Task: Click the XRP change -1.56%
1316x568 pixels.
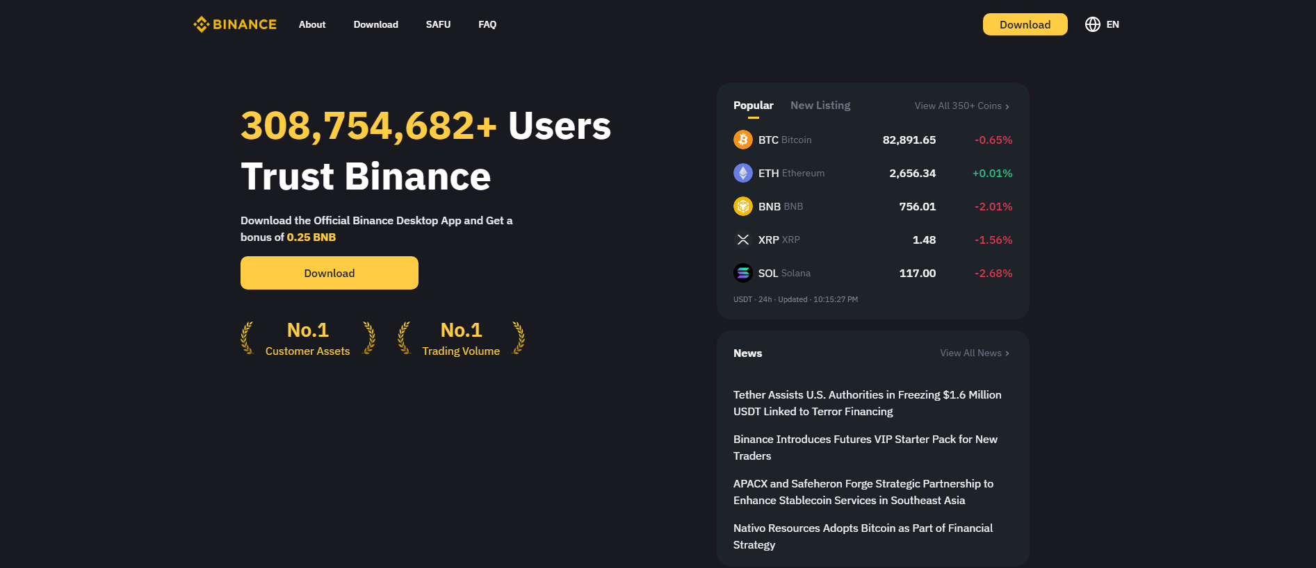Action: click(x=993, y=240)
